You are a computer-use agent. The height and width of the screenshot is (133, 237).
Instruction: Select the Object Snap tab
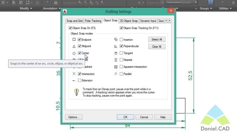110,20
